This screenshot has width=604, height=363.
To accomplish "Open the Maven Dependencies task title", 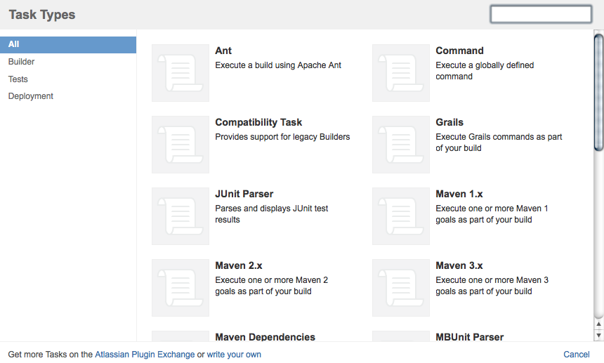I will coord(265,337).
